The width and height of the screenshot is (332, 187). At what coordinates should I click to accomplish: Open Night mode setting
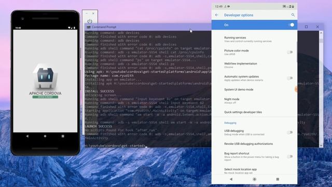click(x=254, y=101)
